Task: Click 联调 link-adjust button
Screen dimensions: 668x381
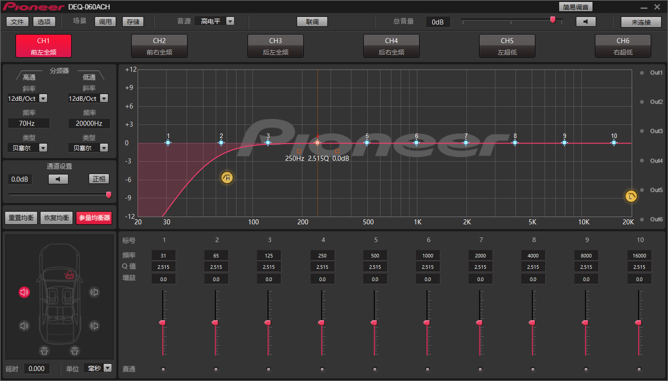Action: click(x=312, y=22)
